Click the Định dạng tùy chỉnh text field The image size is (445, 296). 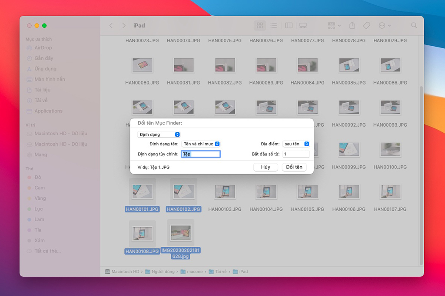point(201,154)
